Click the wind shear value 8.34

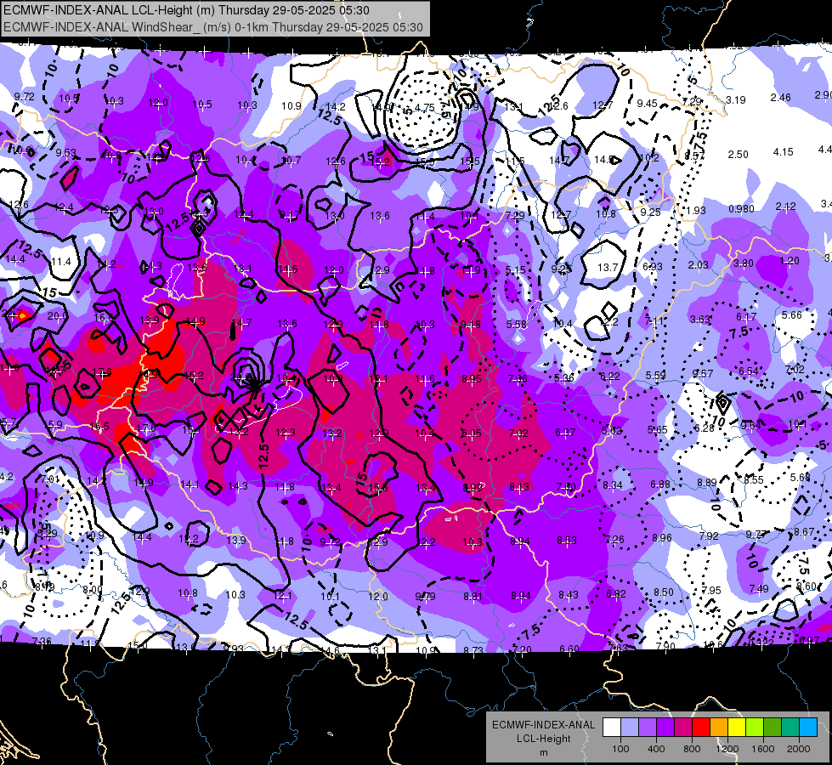click(x=613, y=484)
